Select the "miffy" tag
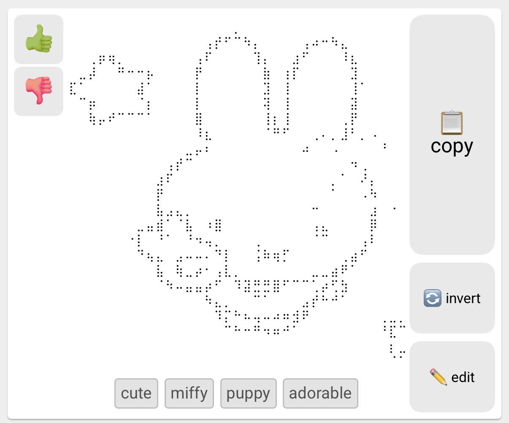Image resolution: width=509 pixels, height=423 pixels. pos(189,393)
